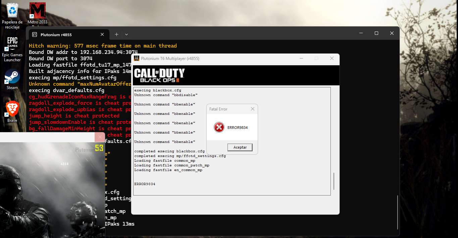Click 'execing dvar_defaults.cfg' terminal line
Screen dimensions: 458x238
tap(67, 90)
